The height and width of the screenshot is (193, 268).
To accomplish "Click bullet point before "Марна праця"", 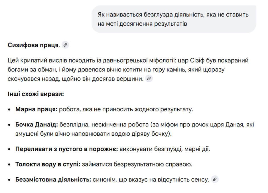I will (9, 110).
